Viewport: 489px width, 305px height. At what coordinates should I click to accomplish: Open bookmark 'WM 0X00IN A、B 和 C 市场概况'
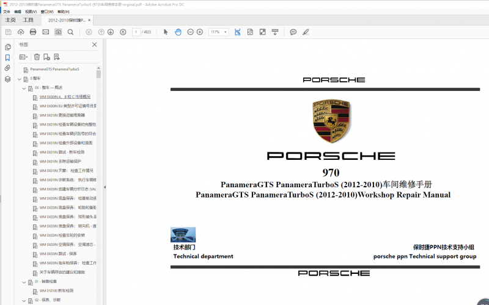[65, 97]
